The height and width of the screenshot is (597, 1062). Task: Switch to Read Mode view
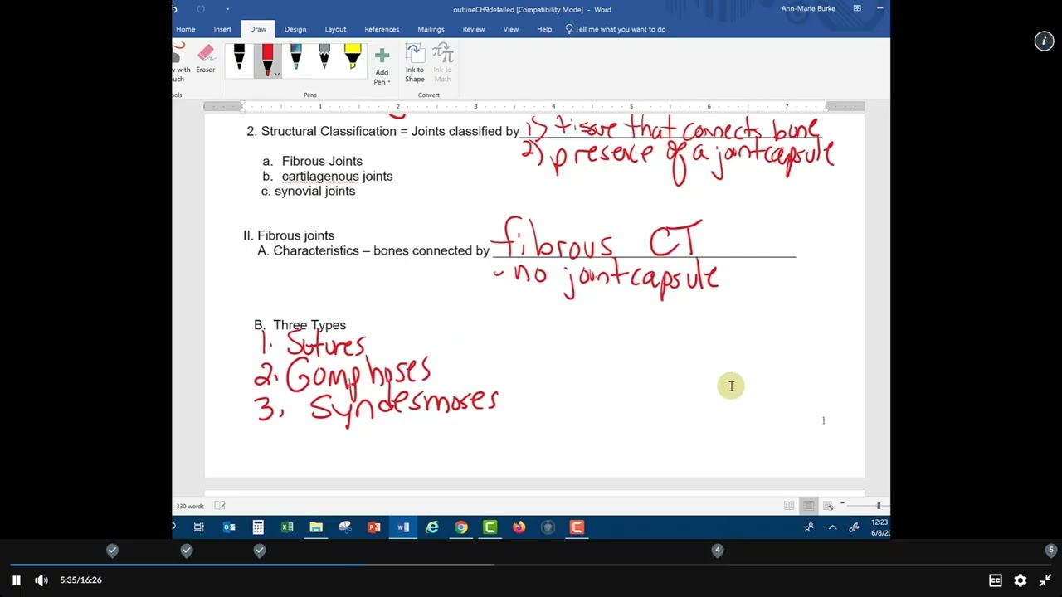click(789, 506)
